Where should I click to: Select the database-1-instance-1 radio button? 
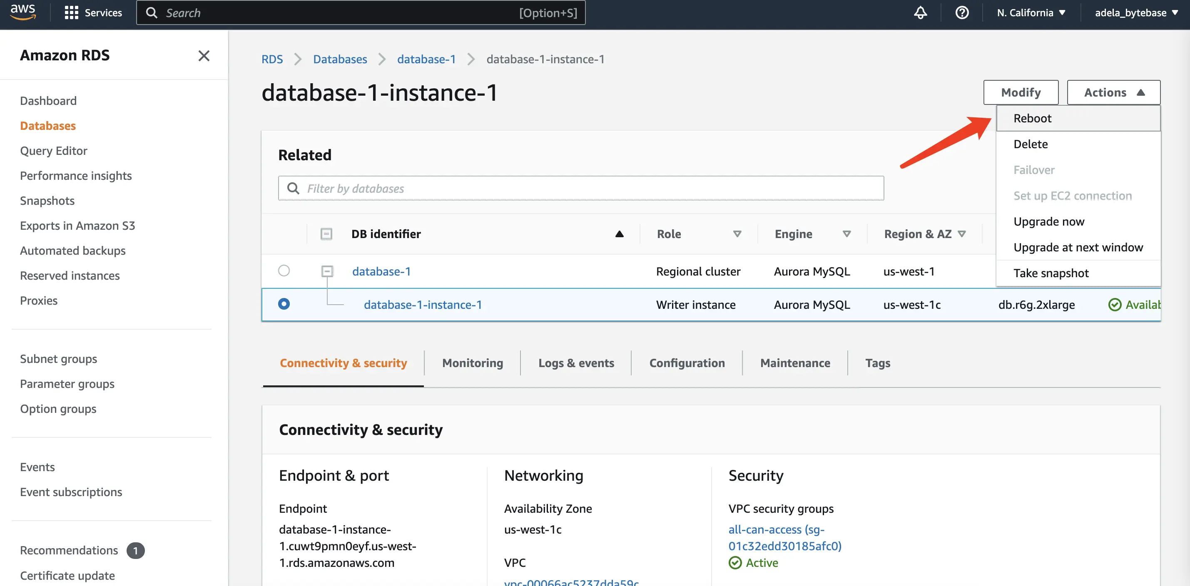(x=284, y=304)
